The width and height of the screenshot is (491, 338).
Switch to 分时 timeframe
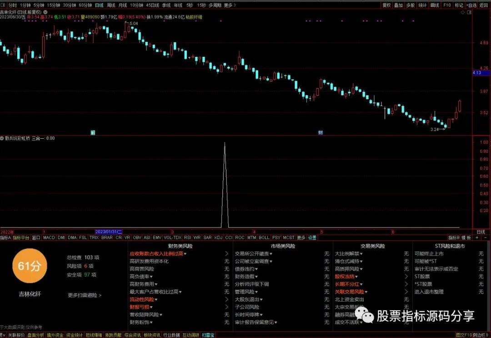tap(13, 5)
